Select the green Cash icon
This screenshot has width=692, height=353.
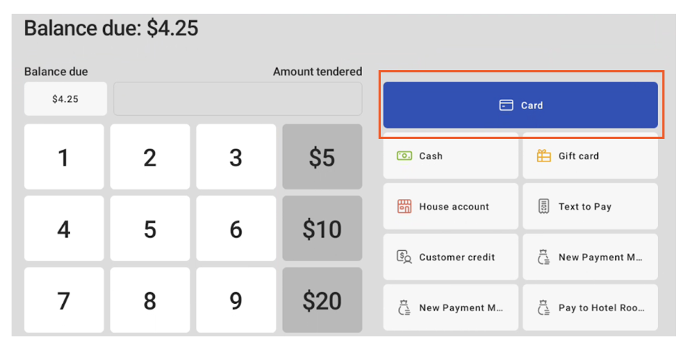pyautogui.click(x=404, y=156)
